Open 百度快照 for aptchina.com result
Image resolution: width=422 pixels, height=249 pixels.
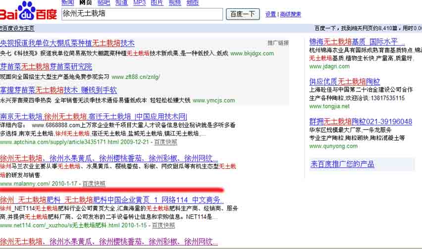165,142
